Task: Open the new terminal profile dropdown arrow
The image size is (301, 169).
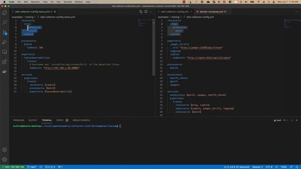Action: tap(287, 120)
